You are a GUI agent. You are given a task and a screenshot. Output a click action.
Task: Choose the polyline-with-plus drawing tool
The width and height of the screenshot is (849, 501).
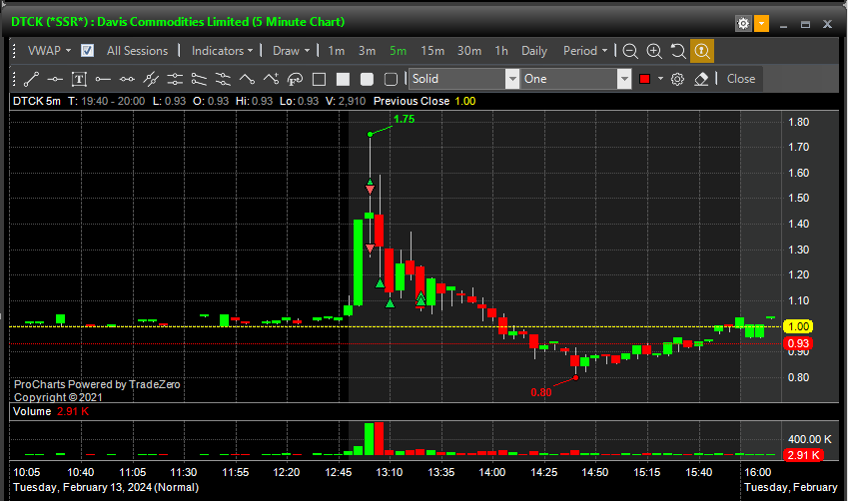click(x=271, y=79)
